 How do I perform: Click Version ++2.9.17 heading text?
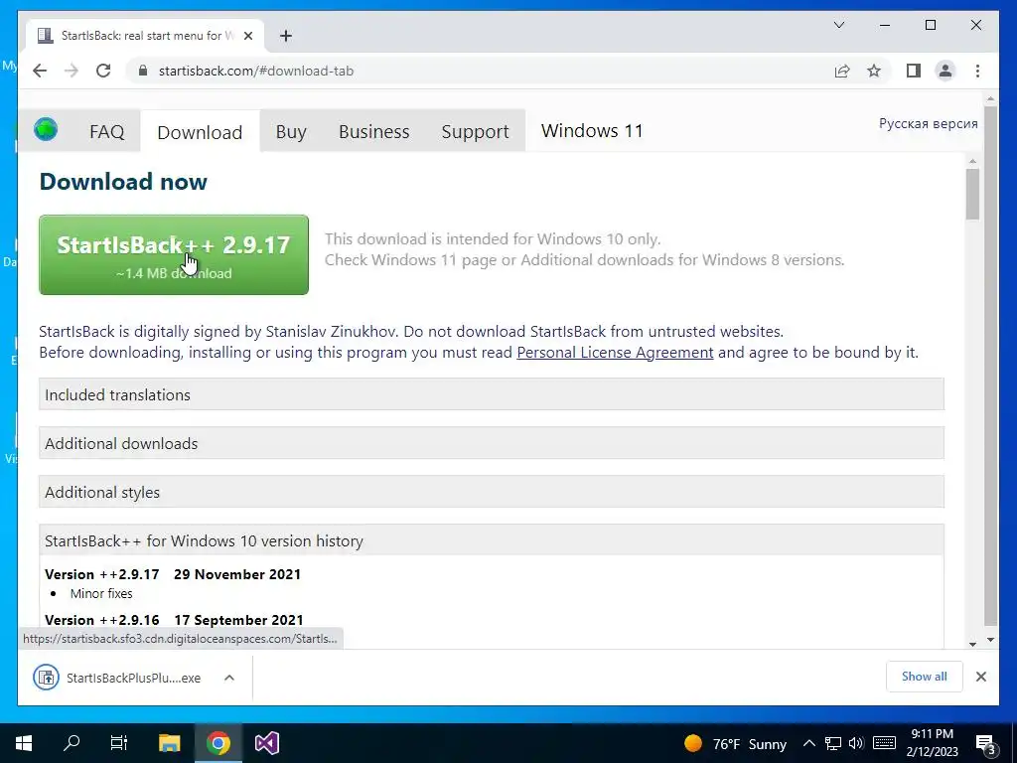click(x=102, y=574)
